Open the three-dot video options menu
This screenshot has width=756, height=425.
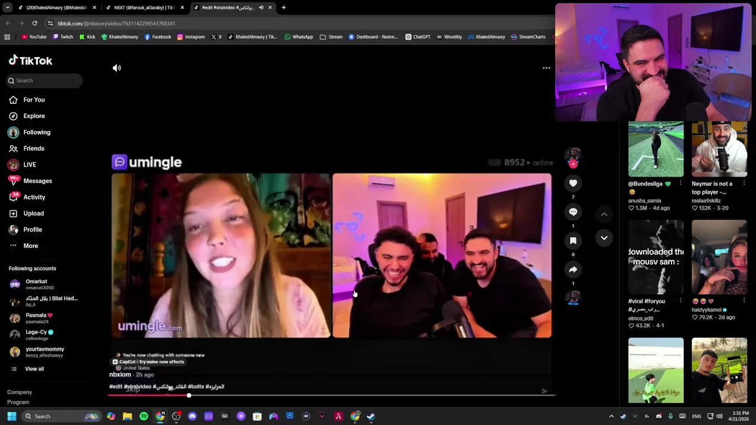(x=546, y=68)
